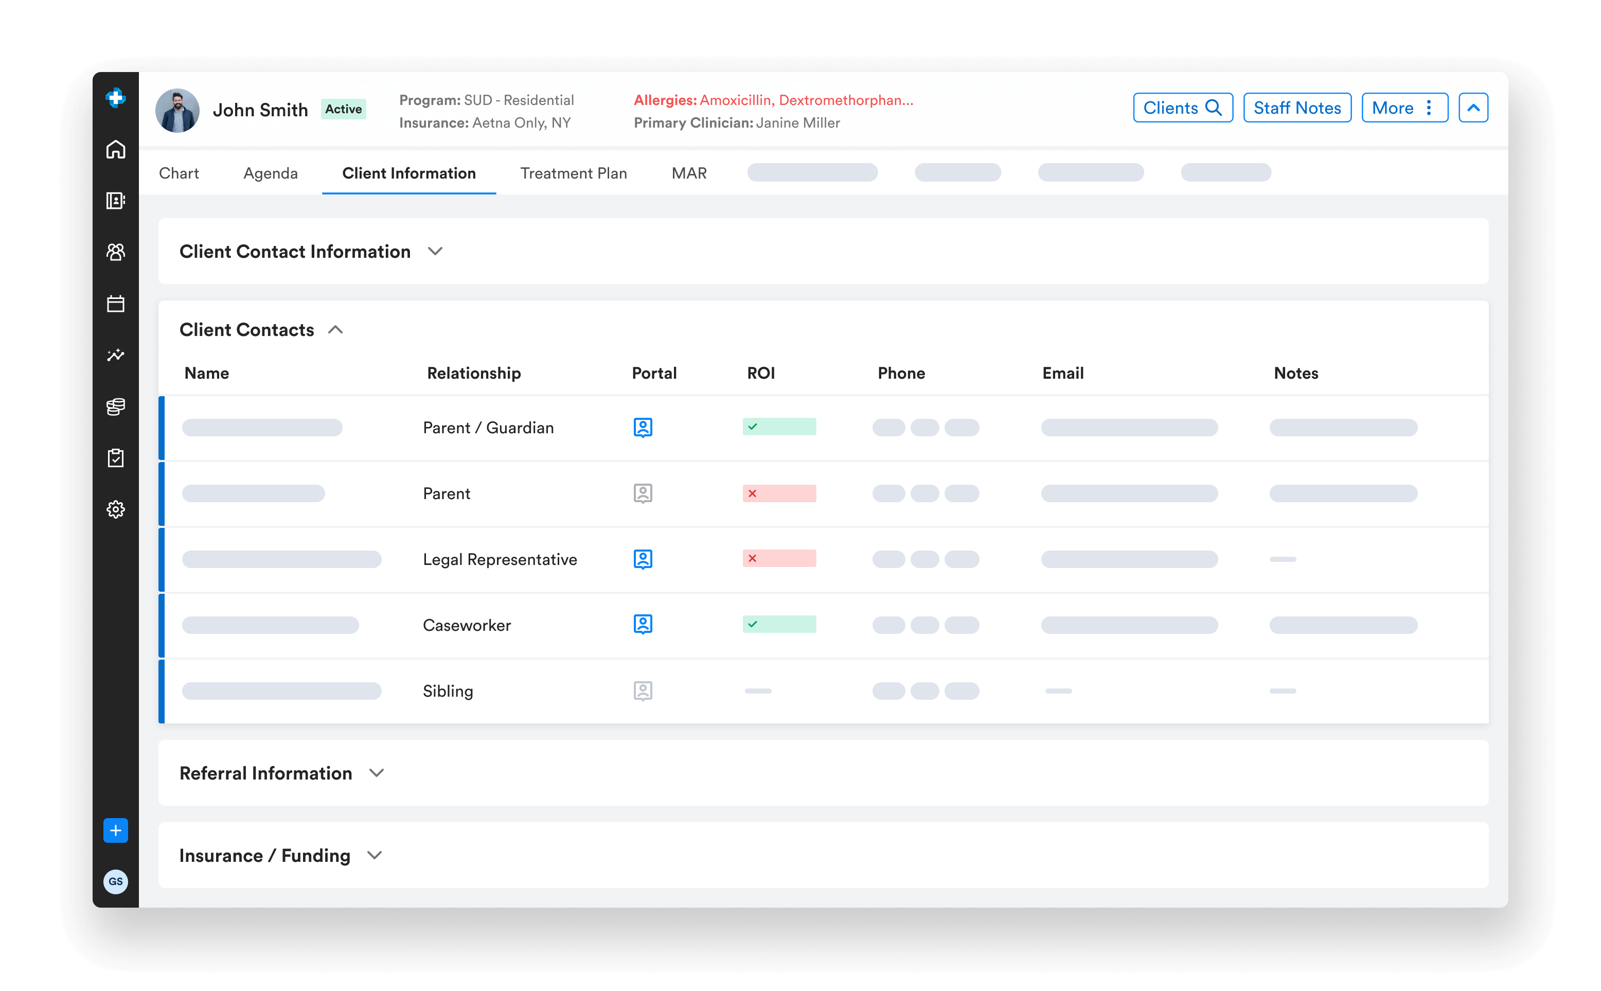Toggle portal access for Parent / Guardian
The width and height of the screenshot is (1601, 991).
tap(642, 428)
